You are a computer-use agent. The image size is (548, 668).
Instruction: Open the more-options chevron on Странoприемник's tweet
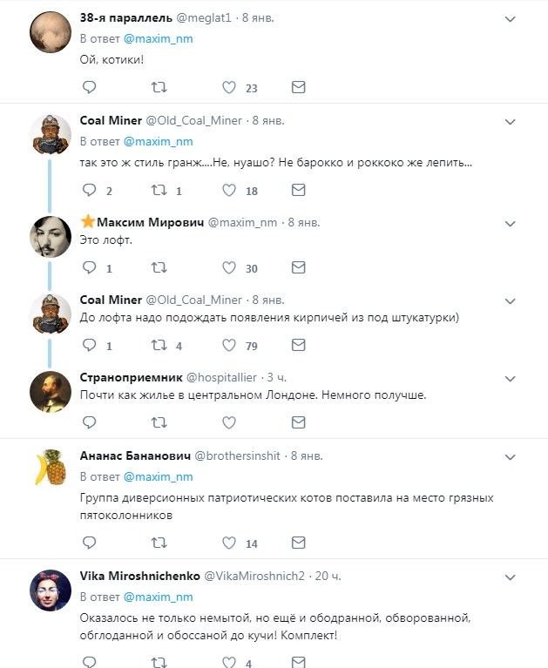point(510,378)
